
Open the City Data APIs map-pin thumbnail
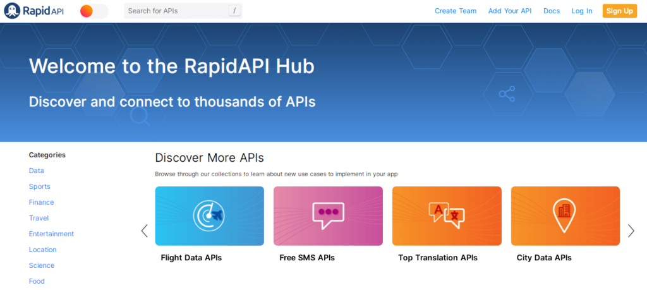[x=565, y=216]
